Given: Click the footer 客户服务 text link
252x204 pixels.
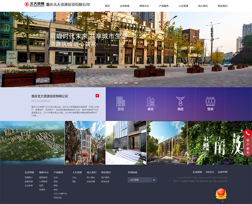Looking at the screenshot, I should 105,177.
